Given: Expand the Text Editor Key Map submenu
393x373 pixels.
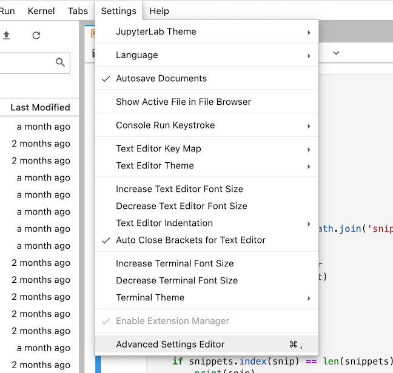Looking at the screenshot, I should 207,148.
